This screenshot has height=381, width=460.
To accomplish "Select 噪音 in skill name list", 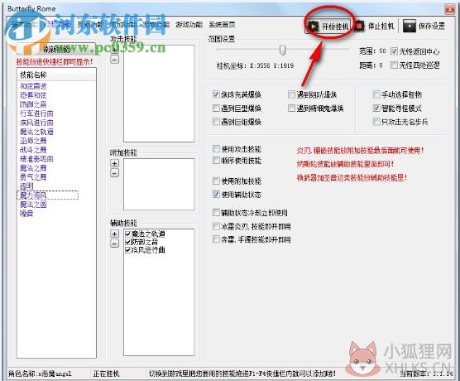I will coord(26,214).
